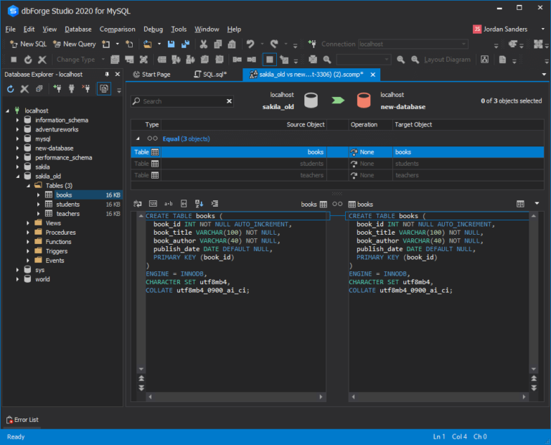Collapse the Equal (3 objects) group
This screenshot has width=551, height=445.
tap(138, 139)
